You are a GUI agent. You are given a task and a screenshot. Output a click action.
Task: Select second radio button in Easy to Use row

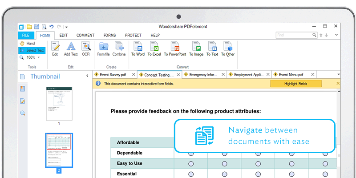pos(225,164)
